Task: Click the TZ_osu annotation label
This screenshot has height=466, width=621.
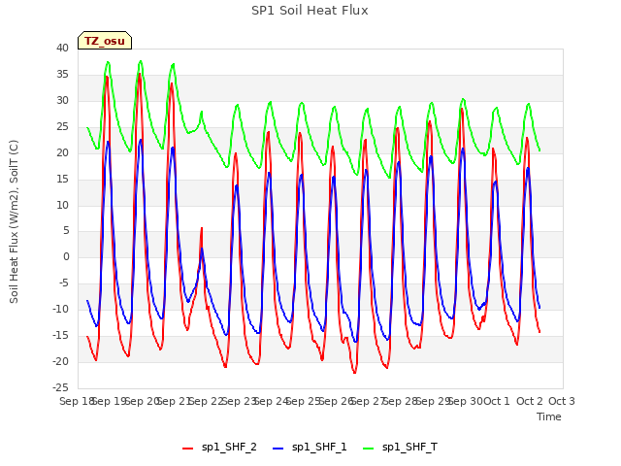Action: point(105,41)
